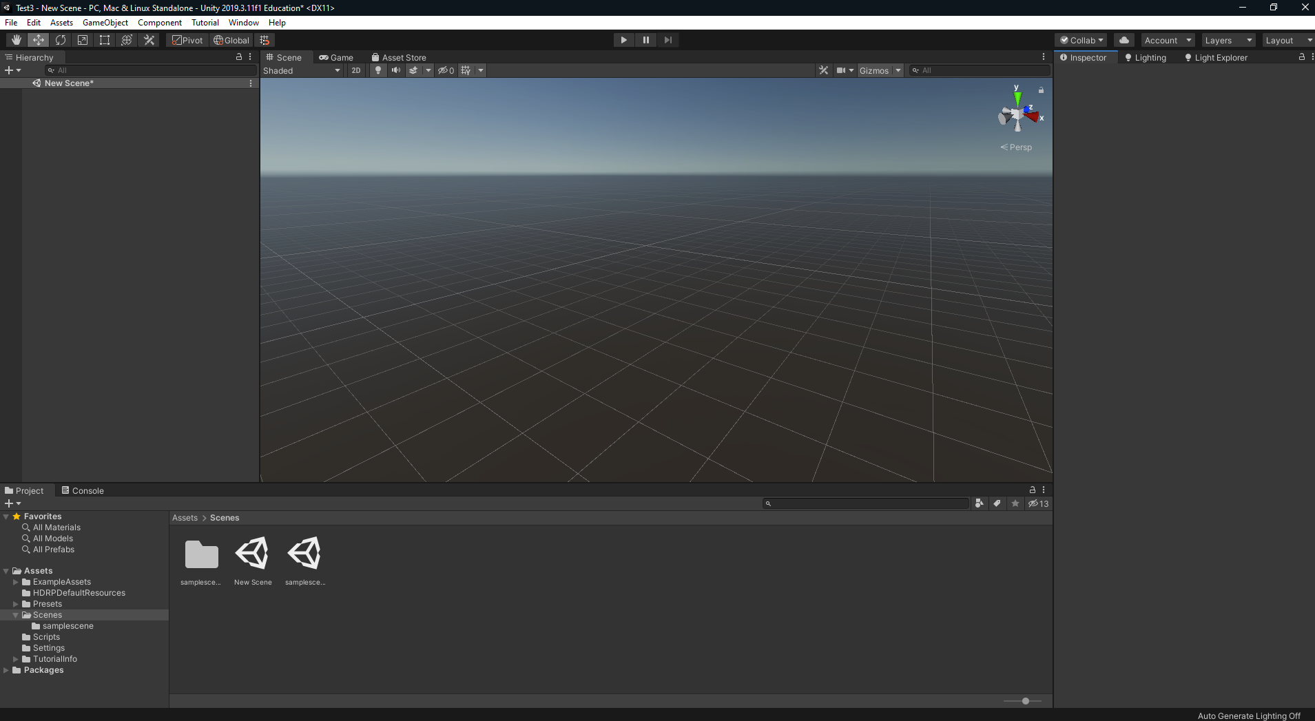Toggle Global handle rotation
The image size is (1315, 721).
click(x=231, y=40)
